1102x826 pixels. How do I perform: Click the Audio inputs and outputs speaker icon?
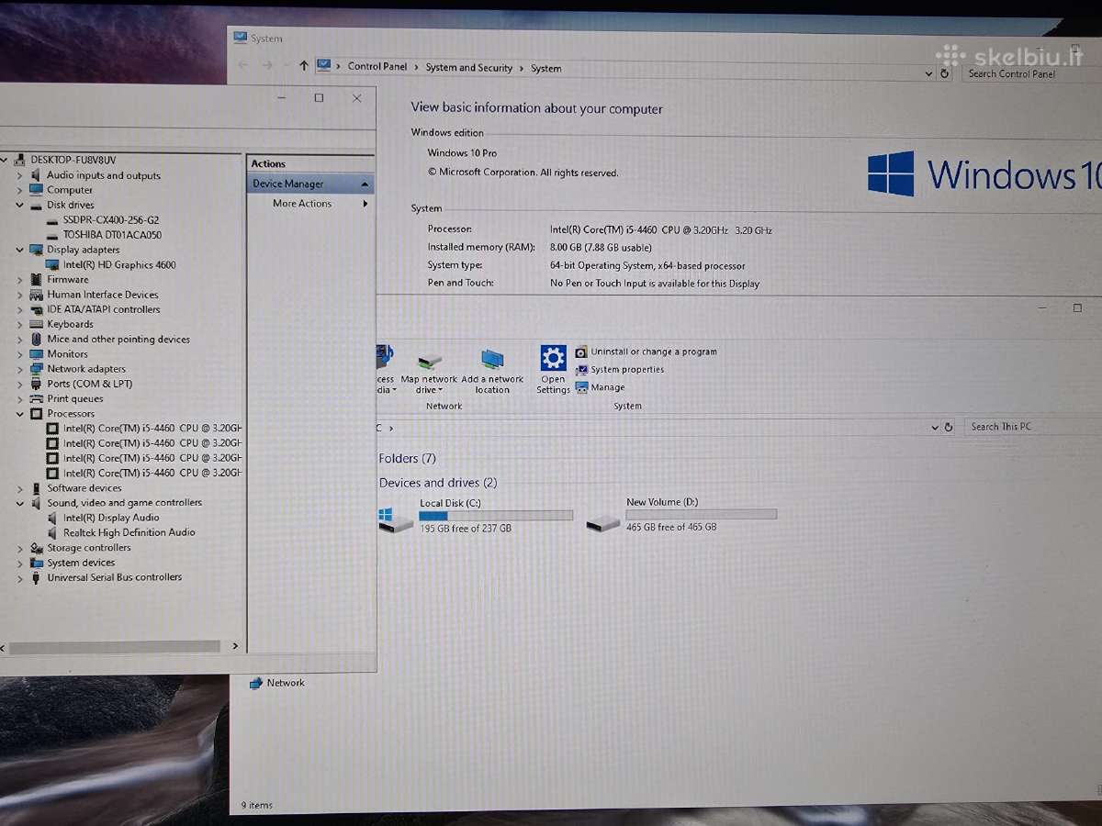(x=37, y=175)
